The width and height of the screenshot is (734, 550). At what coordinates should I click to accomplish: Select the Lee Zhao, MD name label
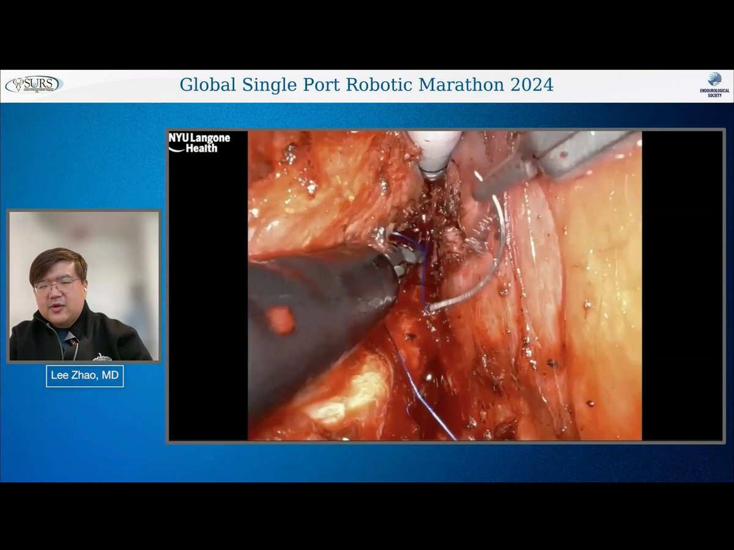tap(84, 376)
